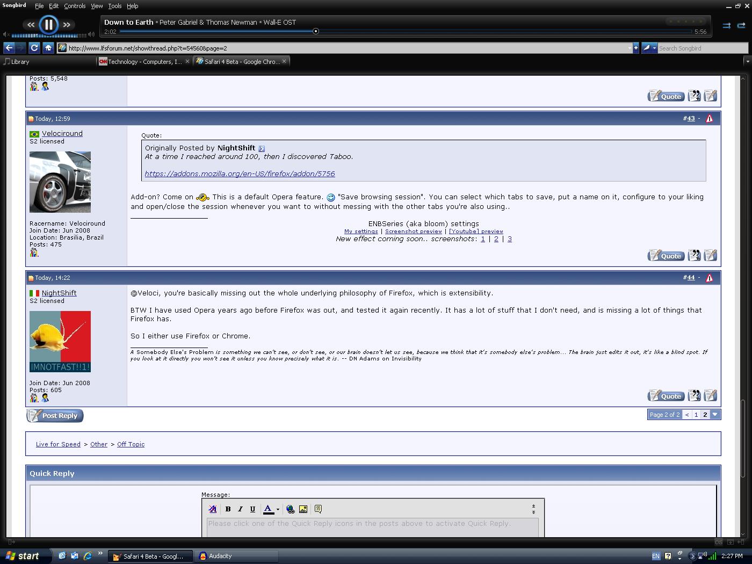
Task: Go to previous page using < arrow
Action: pyautogui.click(x=687, y=415)
